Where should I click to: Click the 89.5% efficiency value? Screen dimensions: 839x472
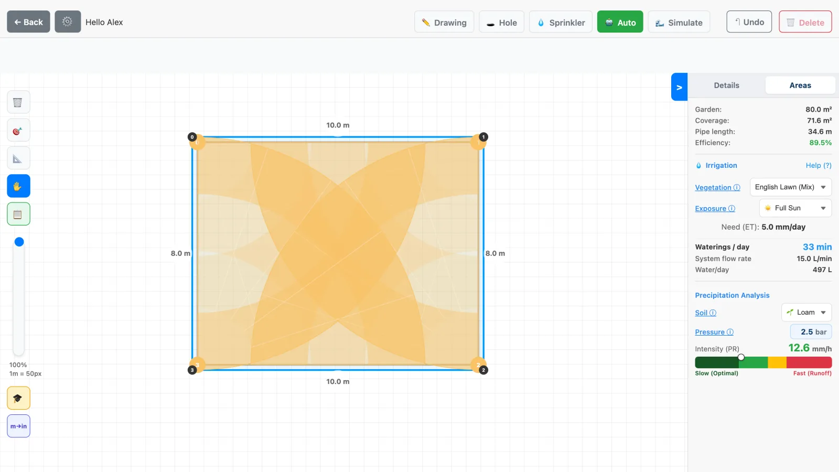coord(820,143)
